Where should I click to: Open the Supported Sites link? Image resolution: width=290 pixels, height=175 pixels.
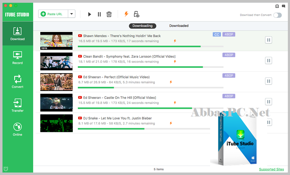pos(271,169)
